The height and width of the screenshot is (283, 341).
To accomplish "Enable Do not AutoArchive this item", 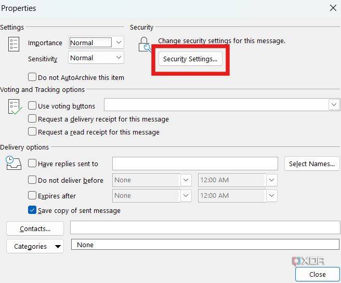I will click(32, 77).
